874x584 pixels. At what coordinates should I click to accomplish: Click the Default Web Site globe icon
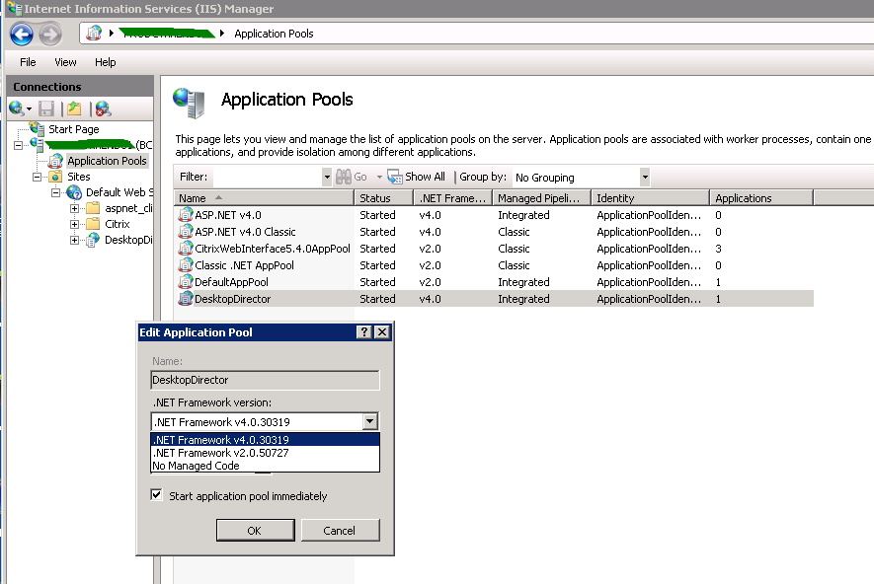point(74,192)
